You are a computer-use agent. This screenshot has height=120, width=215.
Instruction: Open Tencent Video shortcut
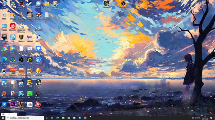click(x=13, y=49)
